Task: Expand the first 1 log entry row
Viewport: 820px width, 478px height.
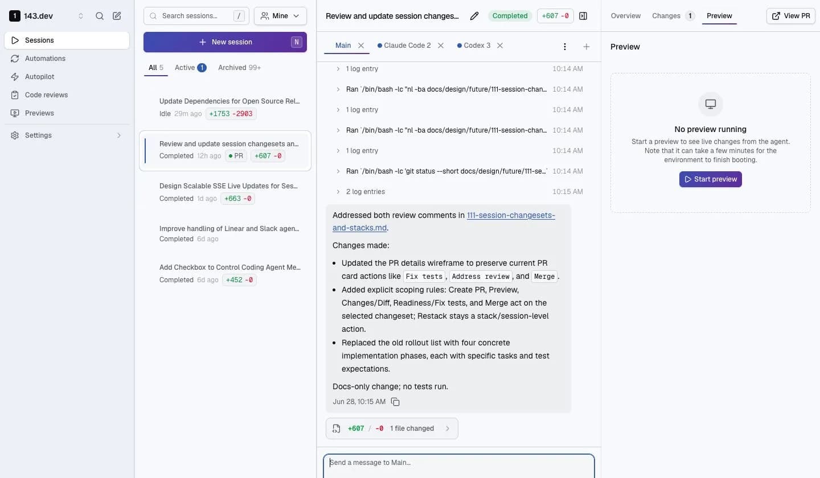Action: pos(458,69)
